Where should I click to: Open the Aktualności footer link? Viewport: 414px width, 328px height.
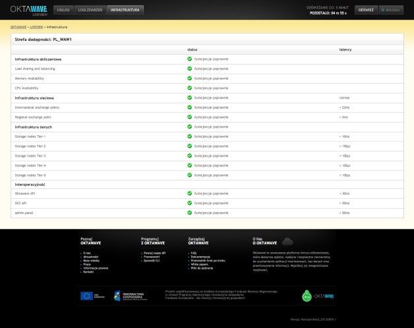click(91, 257)
